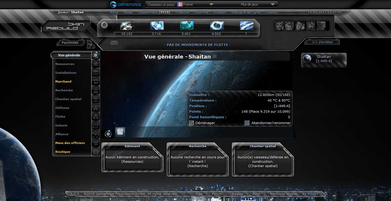Click the Support link
Screen dimensions: 391x201
220,12
